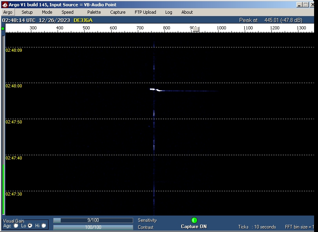The width and height of the screenshot is (318, 232).
Task: Open the Log menu
Action: tap(168, 12)
